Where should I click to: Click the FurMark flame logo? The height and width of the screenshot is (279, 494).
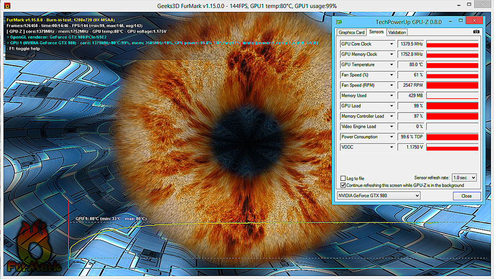33,247
